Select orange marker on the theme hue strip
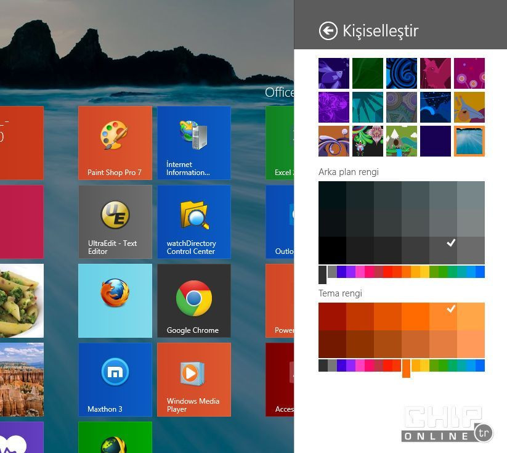507x453 pixels. 406,368
